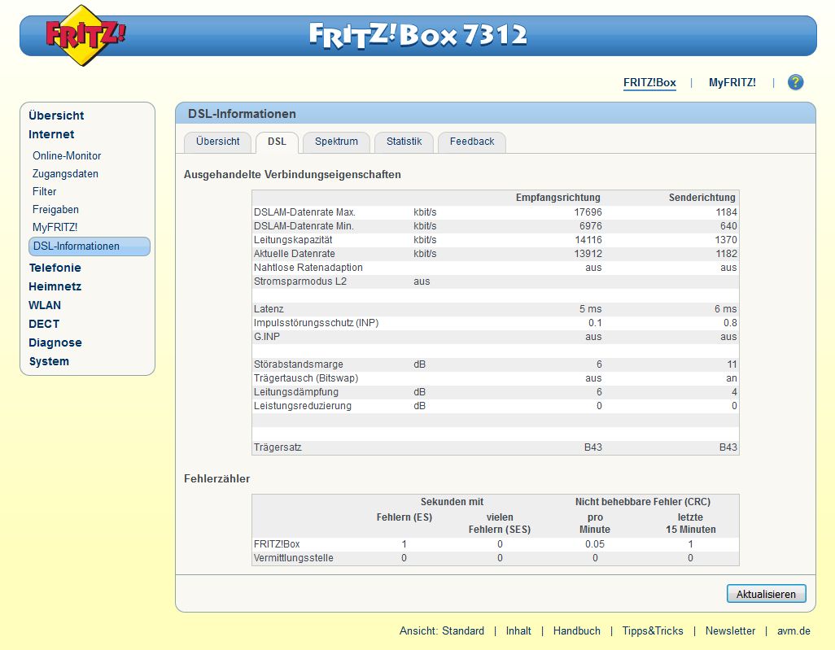Click the Leistungsreduzierung row label
Image resolution: width=835 pixels, height=650 pixels.
[303, 406]
